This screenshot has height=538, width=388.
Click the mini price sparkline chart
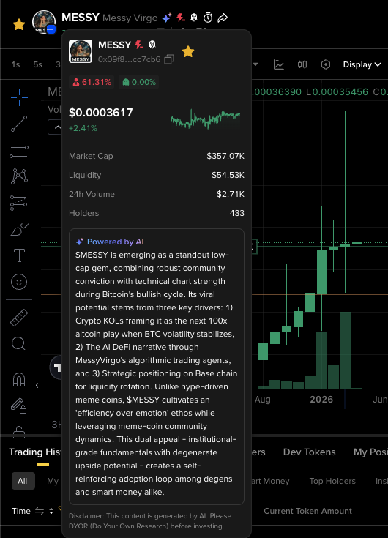pyautogui.click(x=206, y=119)
